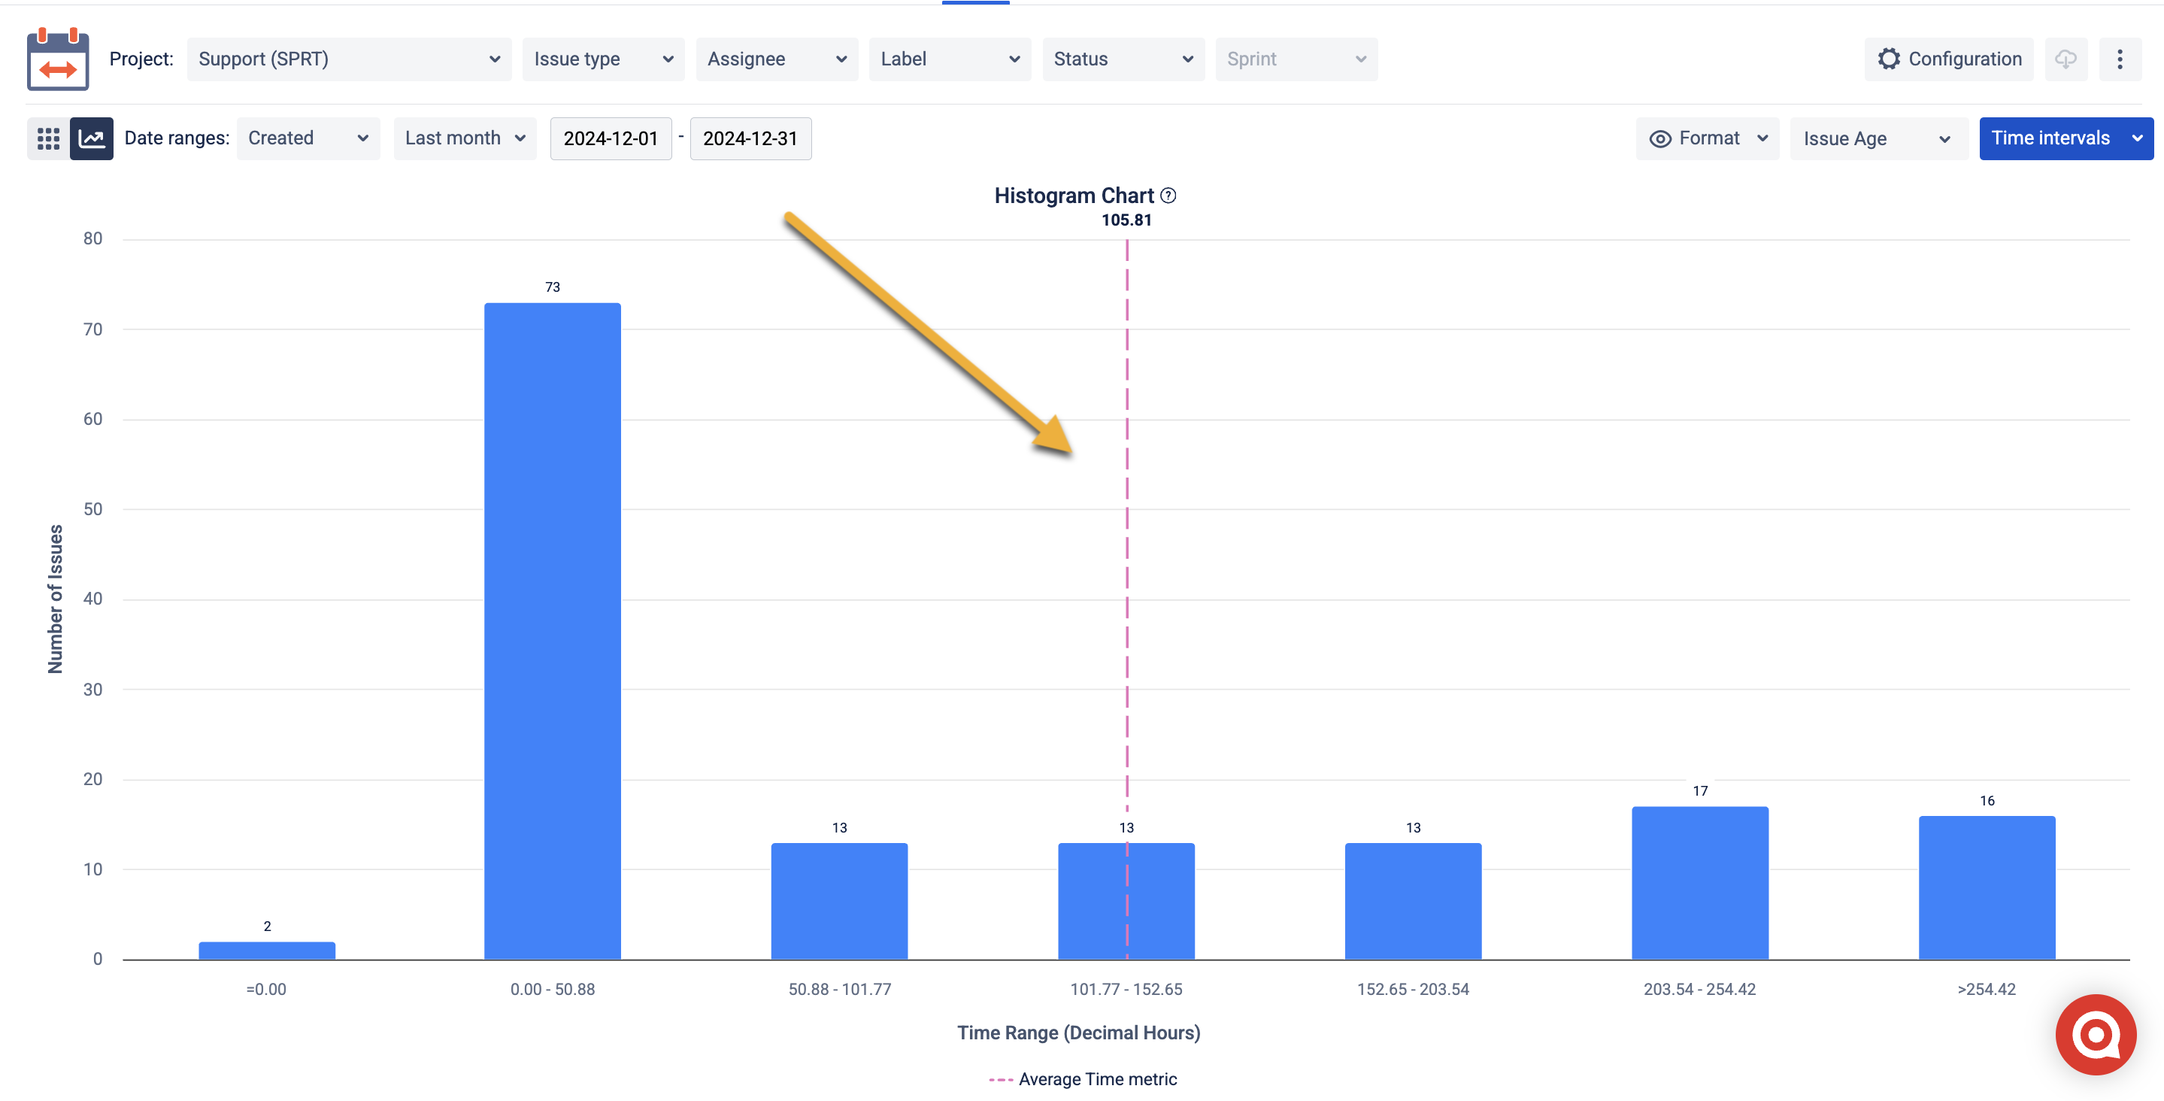2164x1101 pixels.
Task: Click the app calendar logo icon
Action: click(57, 59)
